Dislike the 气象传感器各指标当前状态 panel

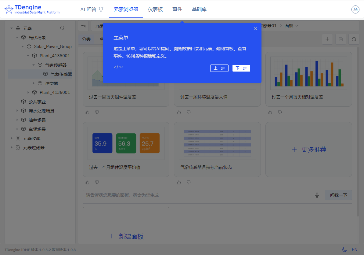pyautogui.click(x=189, y=183)
